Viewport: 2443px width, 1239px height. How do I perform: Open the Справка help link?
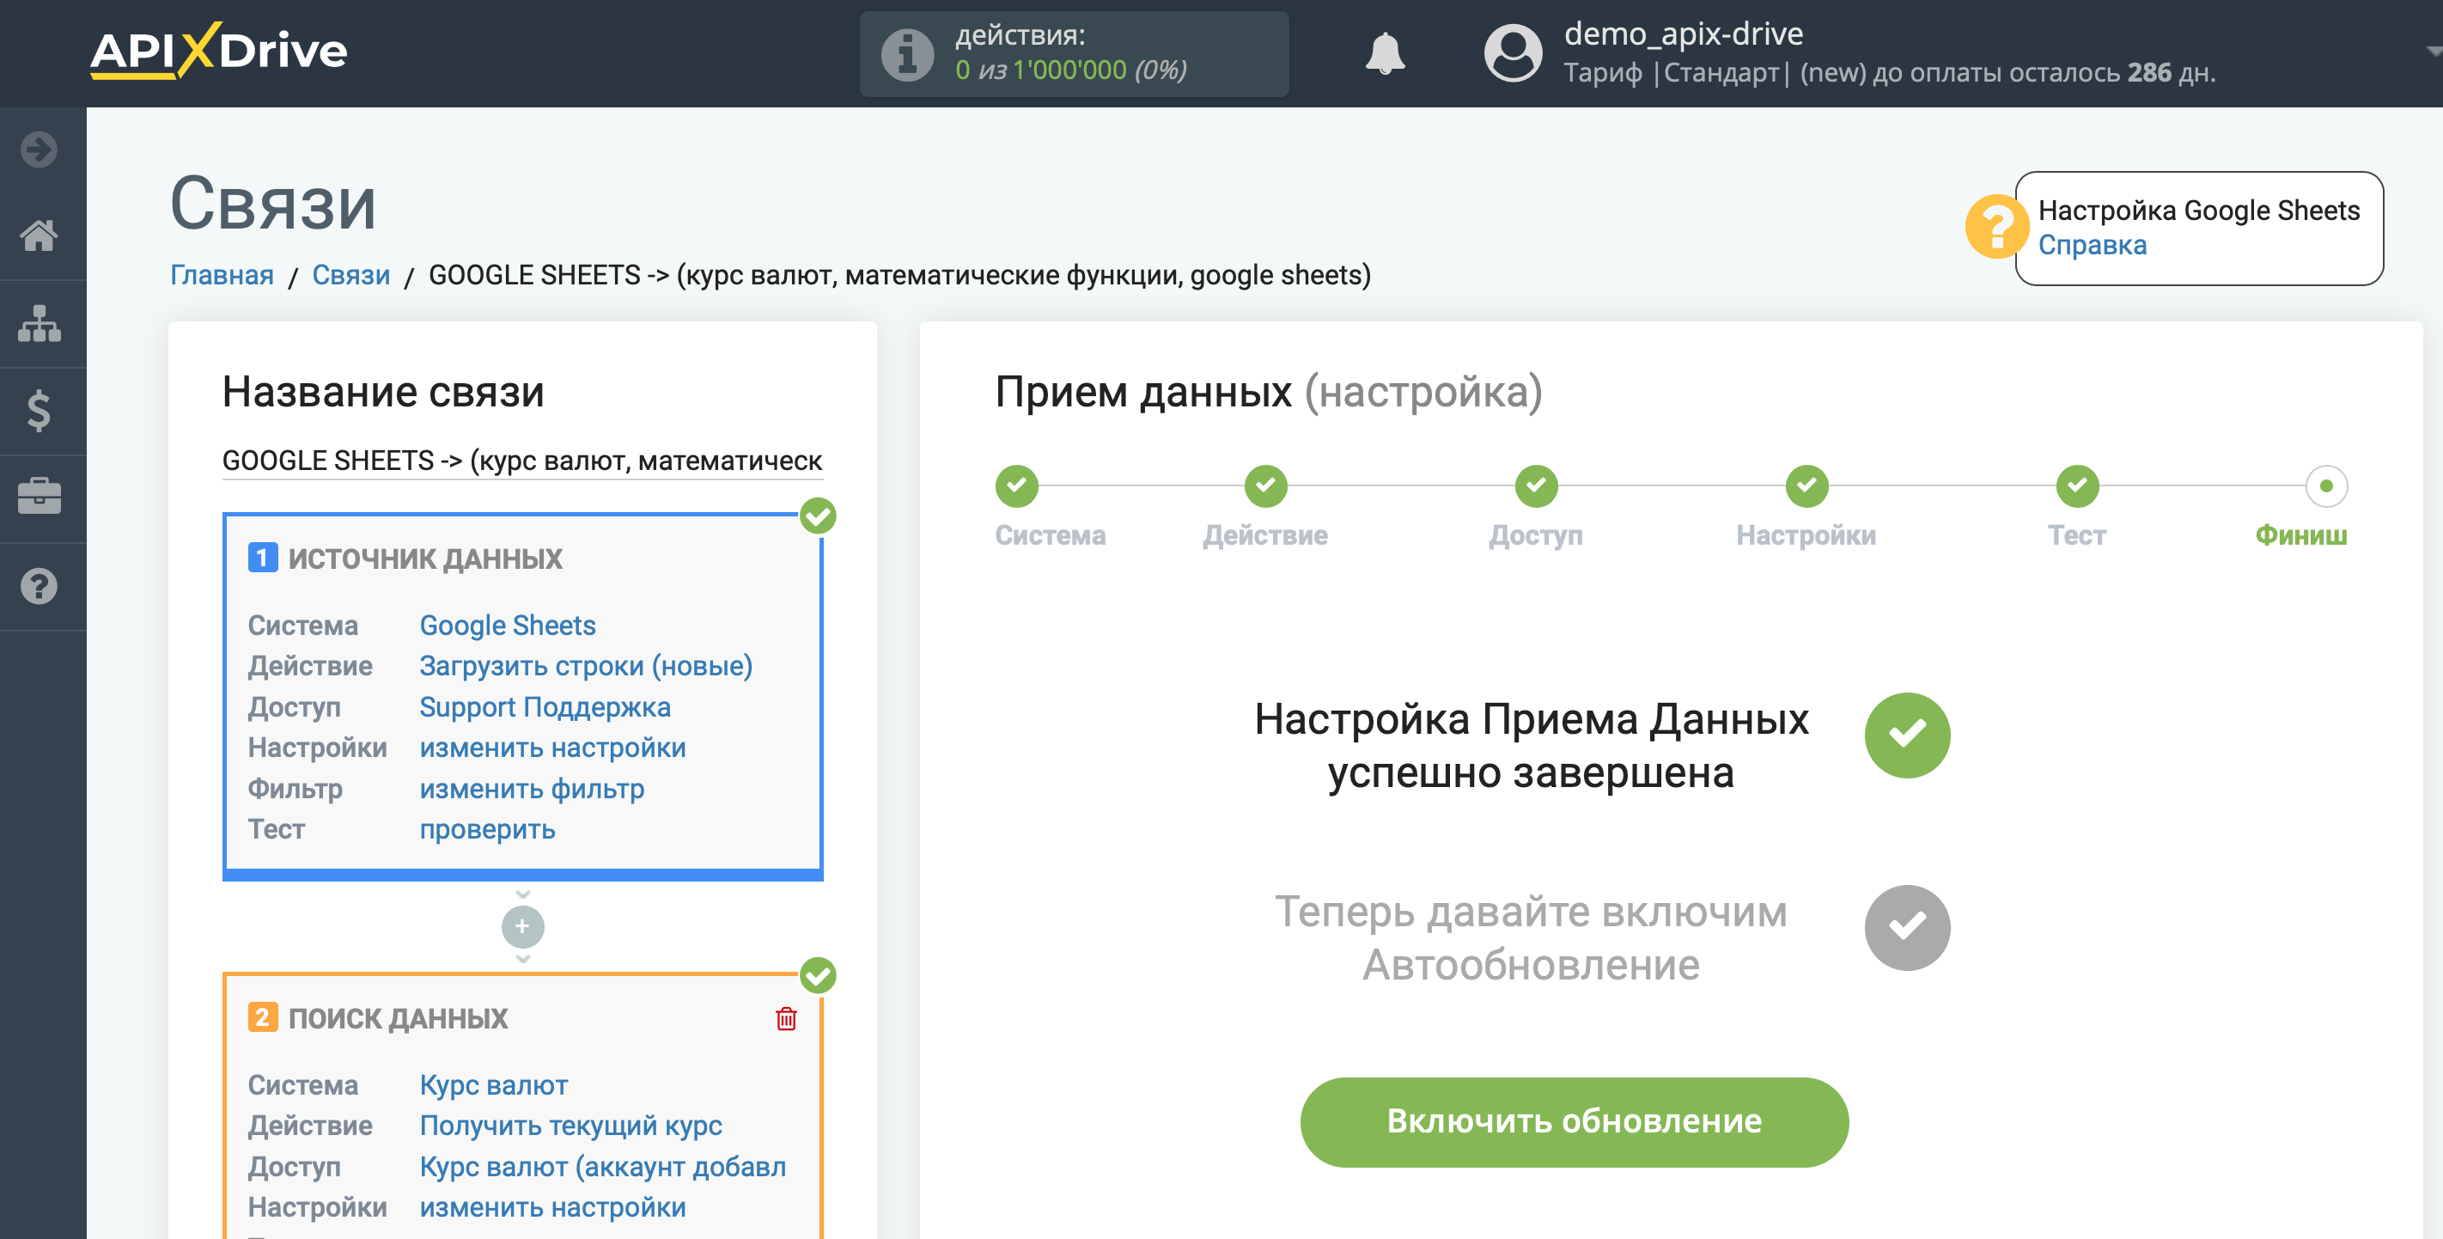[2093, 245]
